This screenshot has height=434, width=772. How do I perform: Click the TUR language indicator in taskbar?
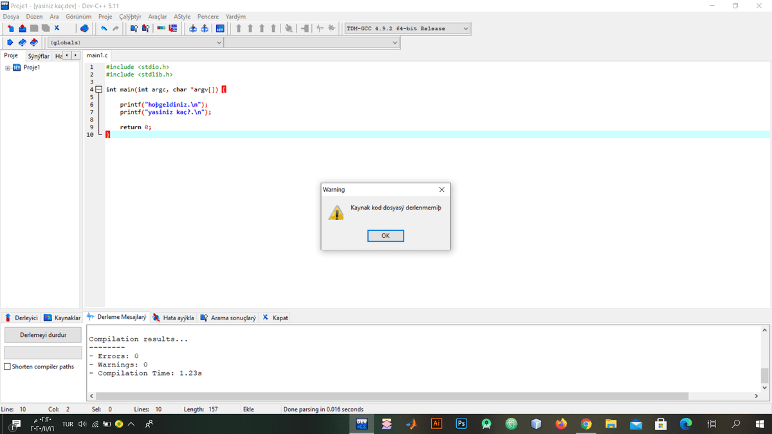[68, 424]
